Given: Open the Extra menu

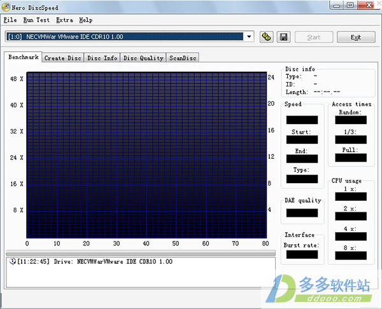Looking at the screenshot, I should pos(64,20).
